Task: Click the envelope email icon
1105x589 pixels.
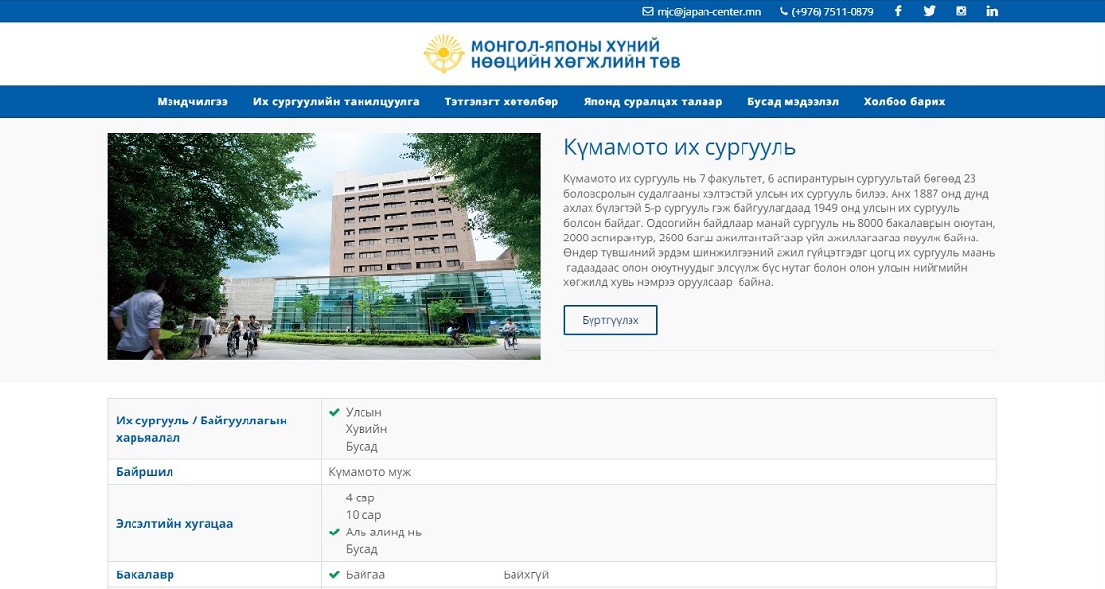Action: pos(648,12)
